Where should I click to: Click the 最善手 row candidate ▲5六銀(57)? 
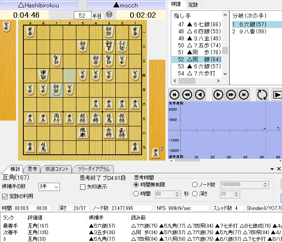click(102, 226)
